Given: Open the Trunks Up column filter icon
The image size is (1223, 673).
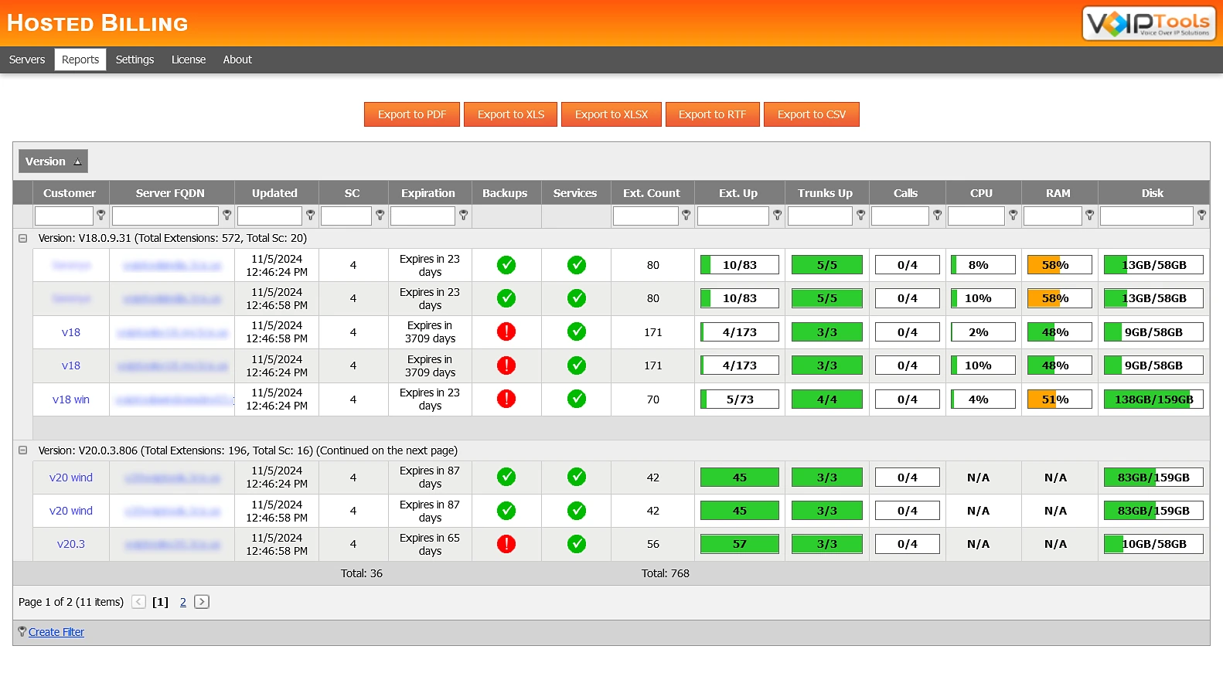Looking at the screenshot, I should 860,216.
